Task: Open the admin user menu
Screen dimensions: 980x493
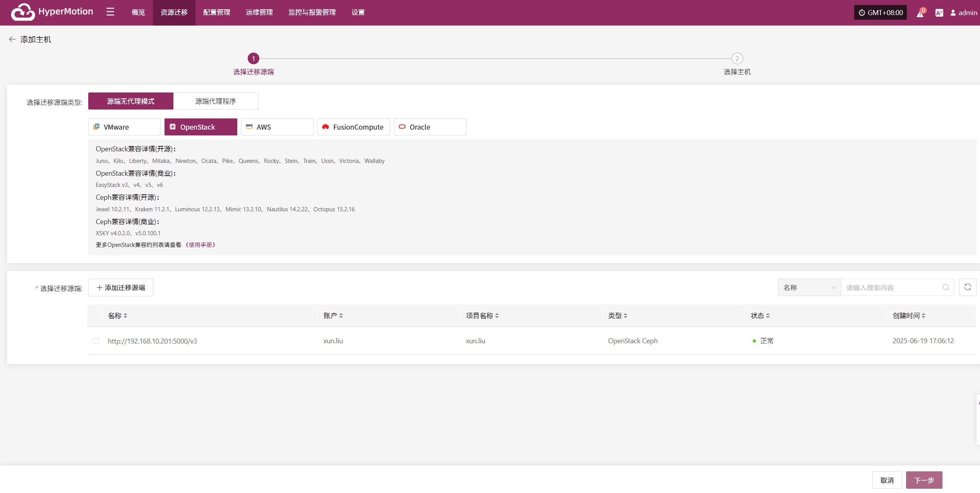Action: tap(963, 13)
